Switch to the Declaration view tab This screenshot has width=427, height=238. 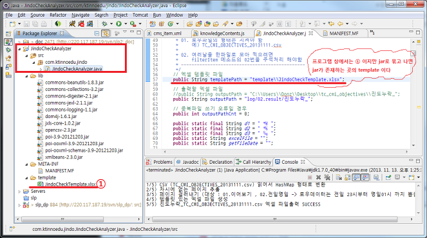tap(218, 162)
